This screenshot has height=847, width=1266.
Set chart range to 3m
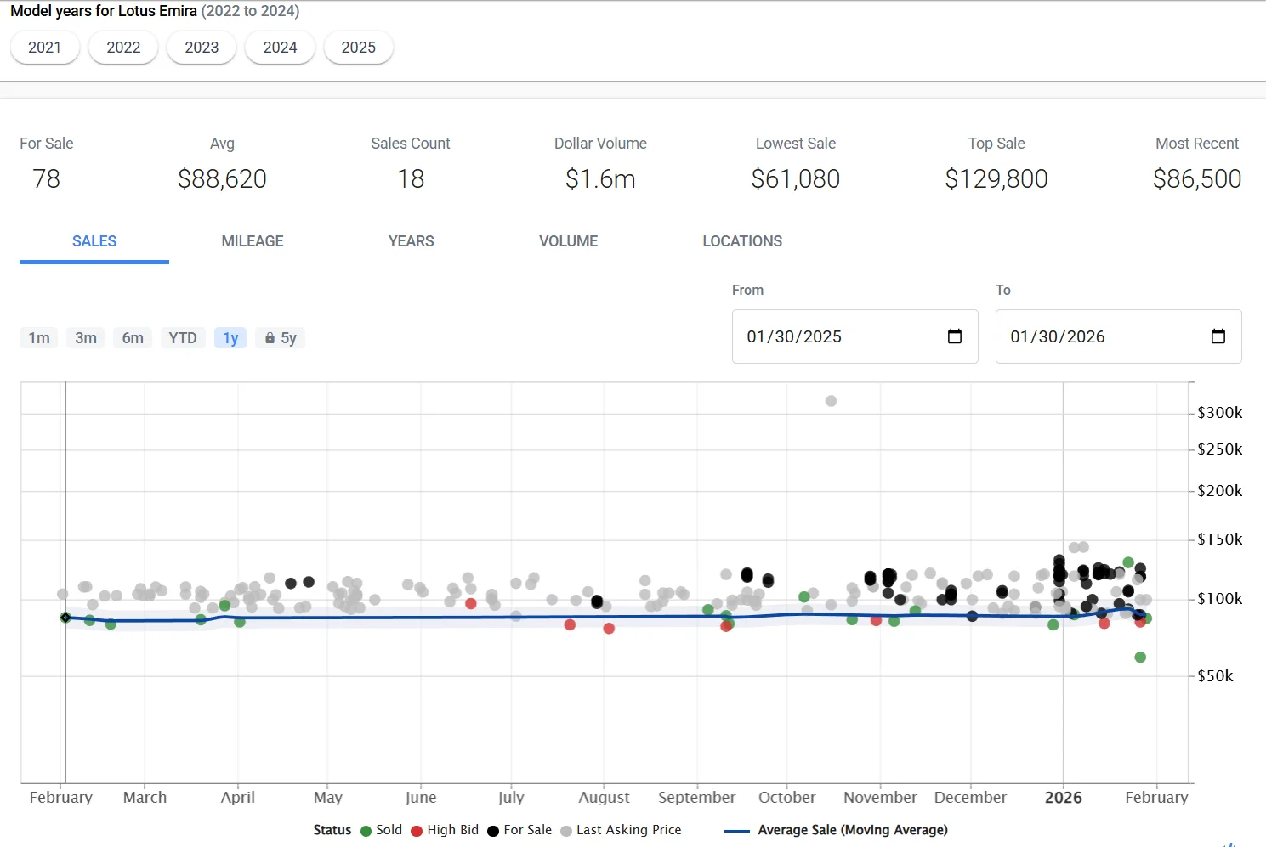pos(86,338)
